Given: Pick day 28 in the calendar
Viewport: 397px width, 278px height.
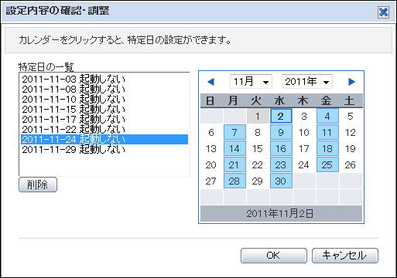Looking at the screenshot, I should [x=234, y=181].
